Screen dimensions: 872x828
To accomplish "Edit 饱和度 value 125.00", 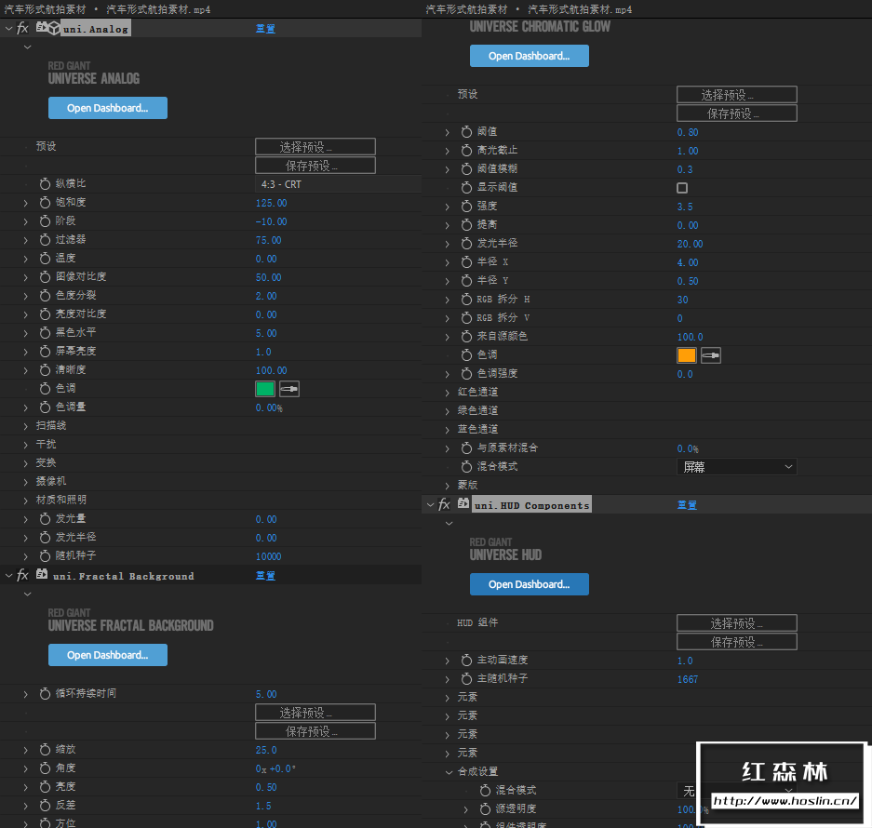I will (272, 203).
